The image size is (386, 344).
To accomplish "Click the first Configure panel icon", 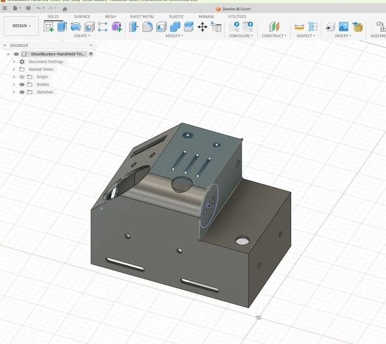I will coord(234,27).
